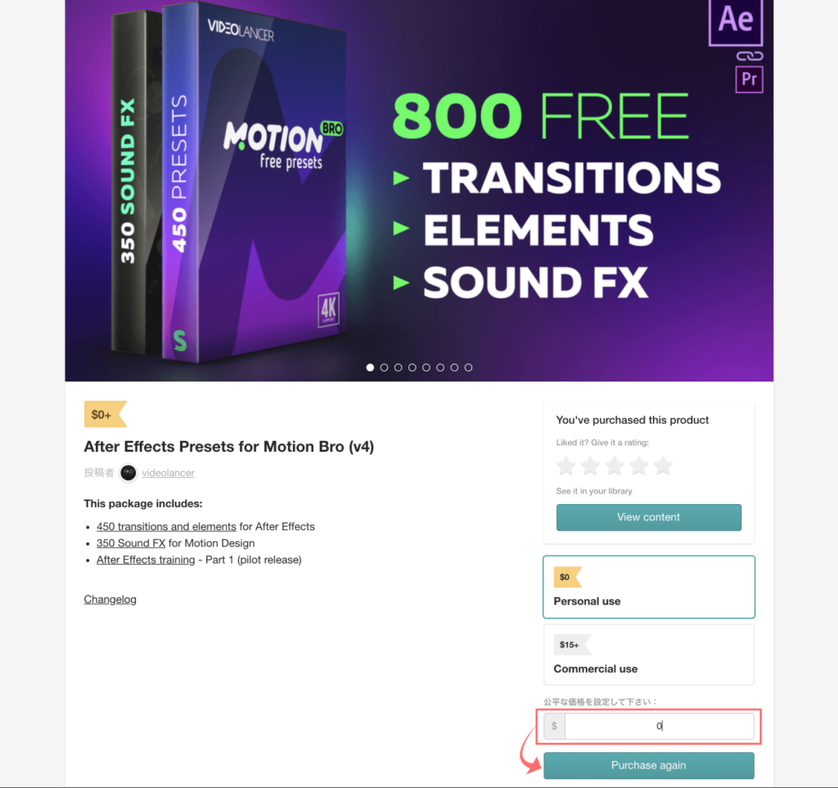Show the fifth slide using carousel dot
Image resolution: width=838 pixels, height=788 pixels.
click(426, 367)
